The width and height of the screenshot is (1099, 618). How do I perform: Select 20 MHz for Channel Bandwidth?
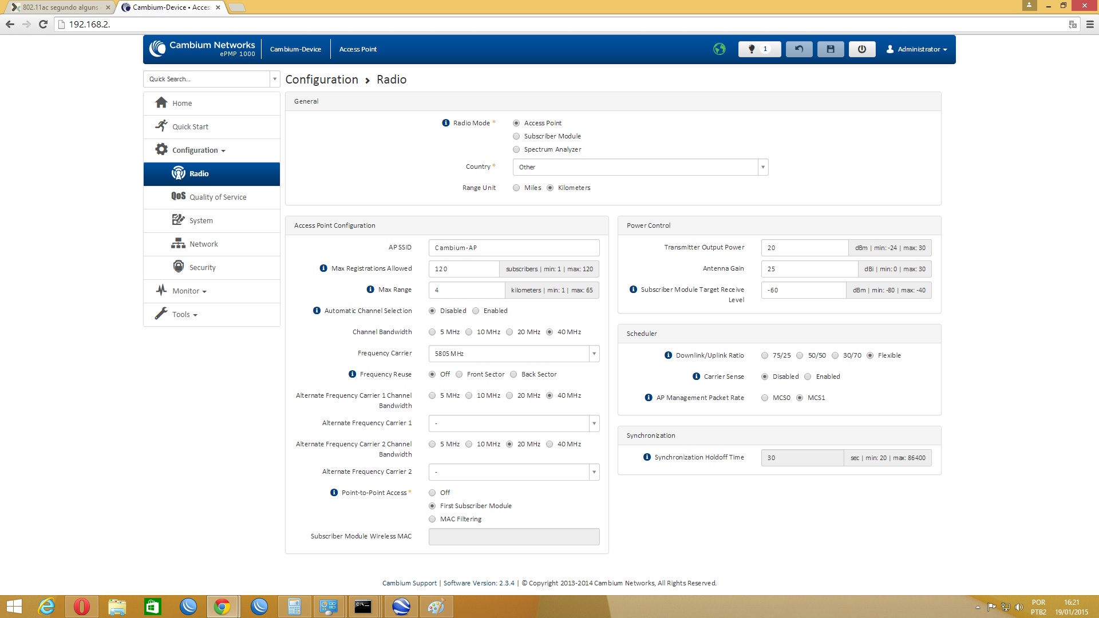509,332
